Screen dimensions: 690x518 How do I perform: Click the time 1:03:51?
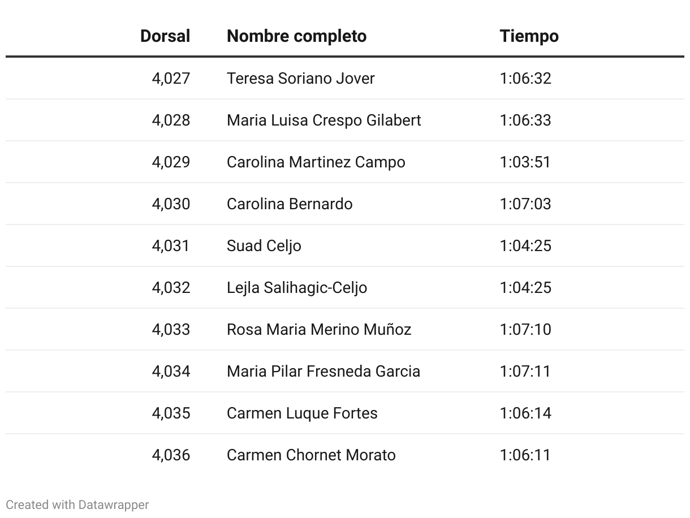[x=525, y=162]
